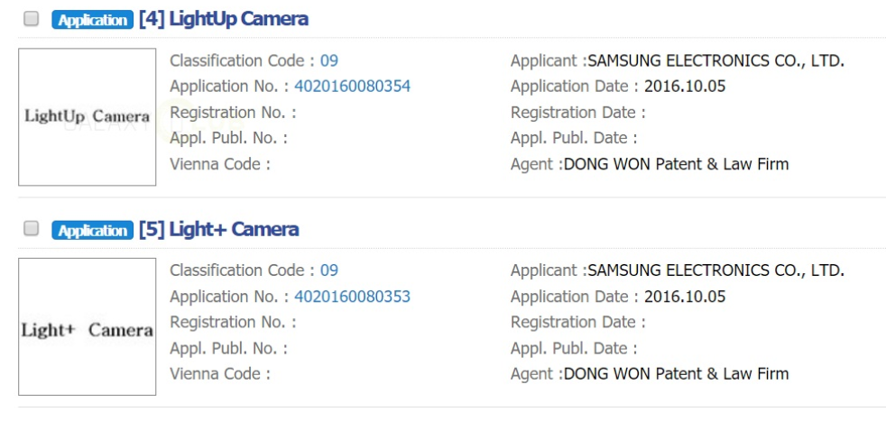Click the DONG WON agent name in entry [4]

pyautogui.click(x=676, y=164)
